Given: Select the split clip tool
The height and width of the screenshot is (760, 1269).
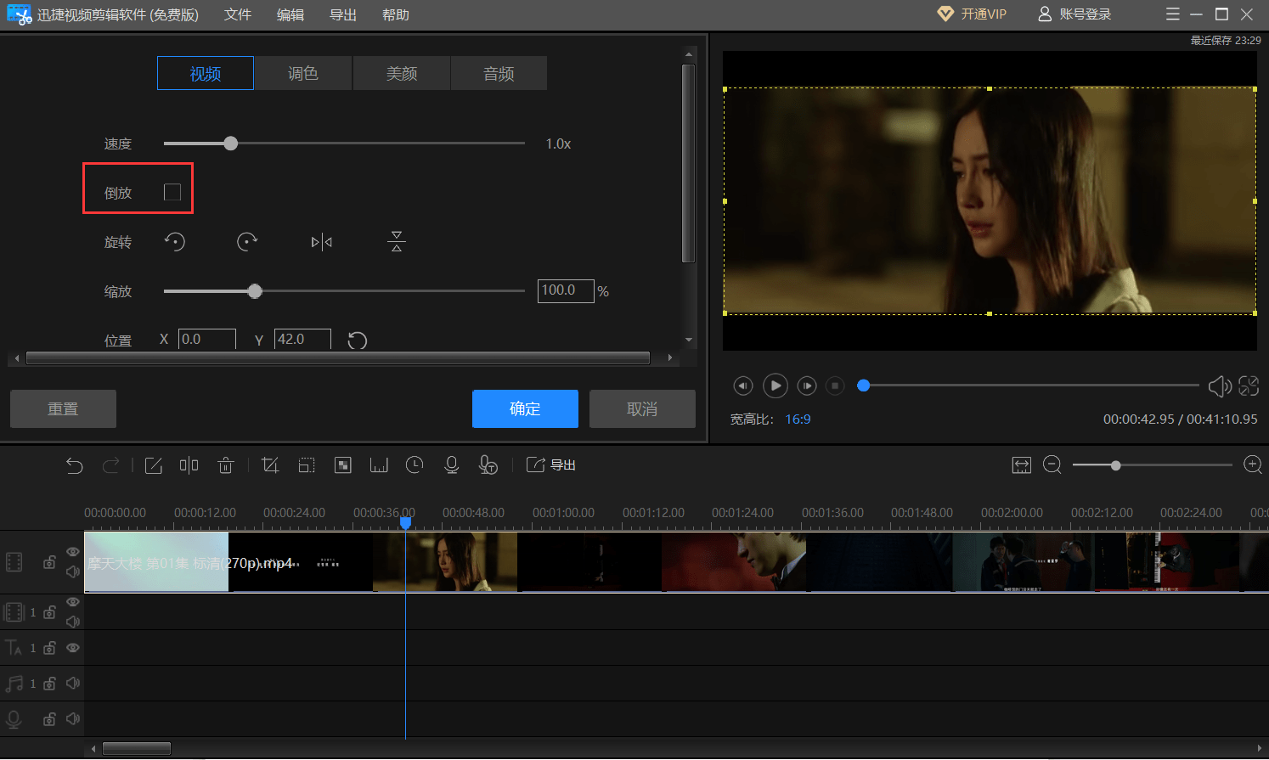Looking at the screenshot, I should (189, 464).
